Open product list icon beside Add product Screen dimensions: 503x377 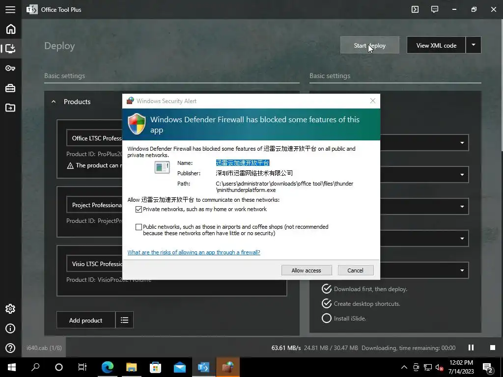(124, 320)
